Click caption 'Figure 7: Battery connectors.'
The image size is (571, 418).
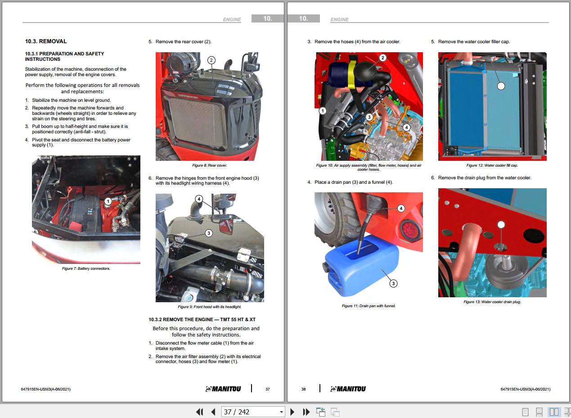86,268
